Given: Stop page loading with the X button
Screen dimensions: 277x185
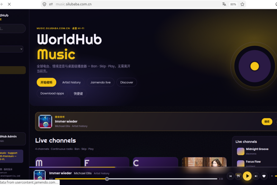Looking at the screenshot, I should (x=9, y=4).
